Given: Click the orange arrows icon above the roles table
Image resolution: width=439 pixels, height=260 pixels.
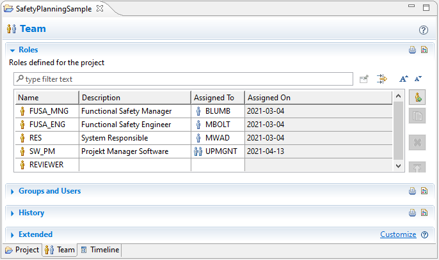Looking at the screenshot, I should (x=382, y=79).
